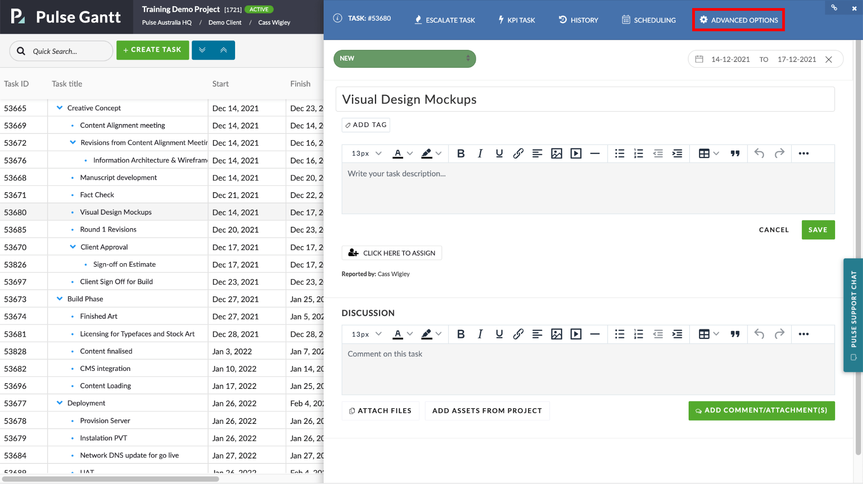Collapse all tasks with up chevrons button
863x485 pixels.
[223, 50]
